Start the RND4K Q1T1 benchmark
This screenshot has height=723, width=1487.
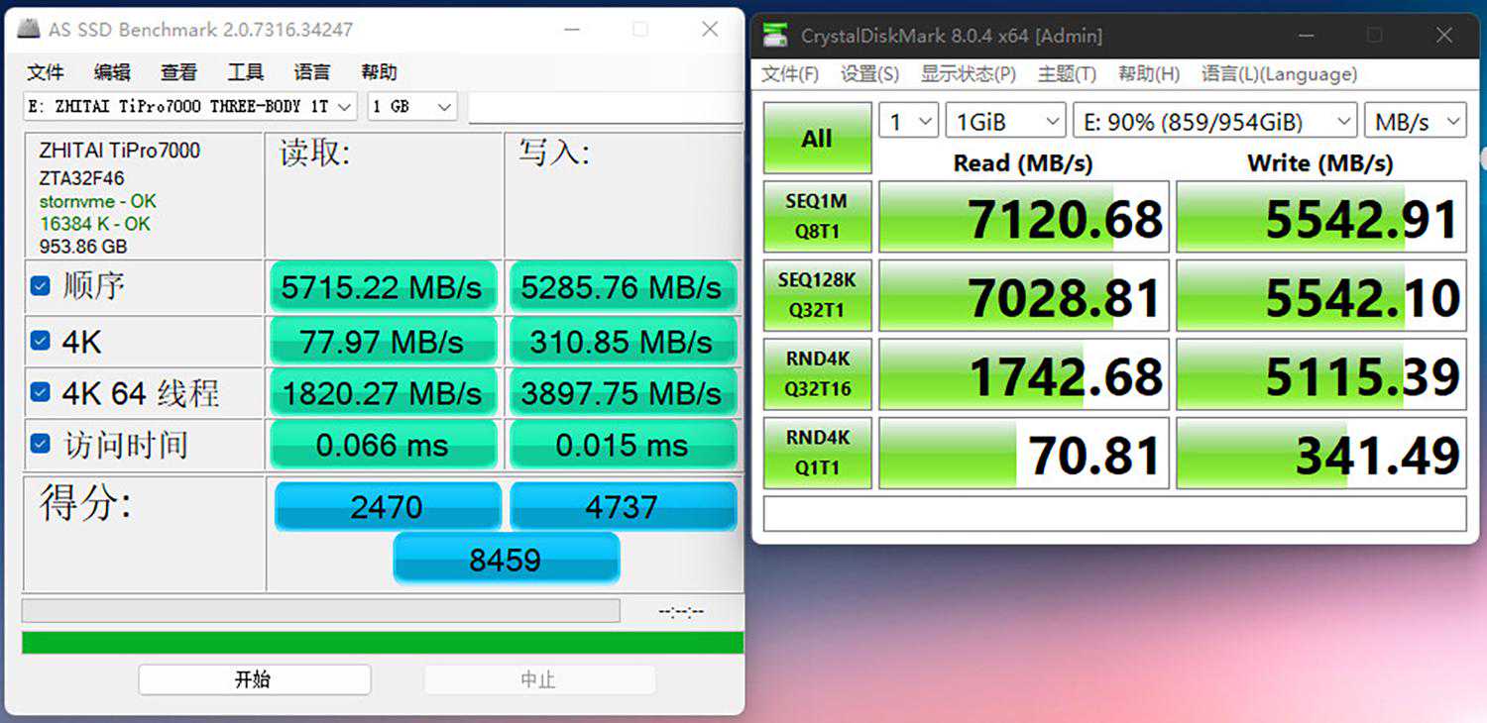coord(818,453)
